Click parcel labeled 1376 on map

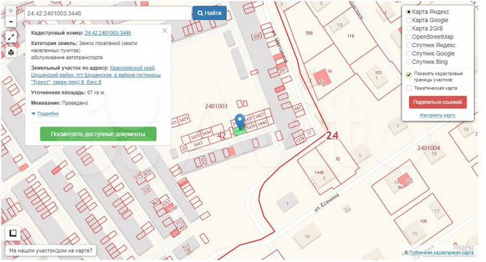tap(300, 139)
